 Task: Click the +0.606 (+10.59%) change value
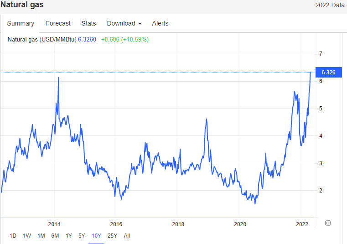(125, 39)
